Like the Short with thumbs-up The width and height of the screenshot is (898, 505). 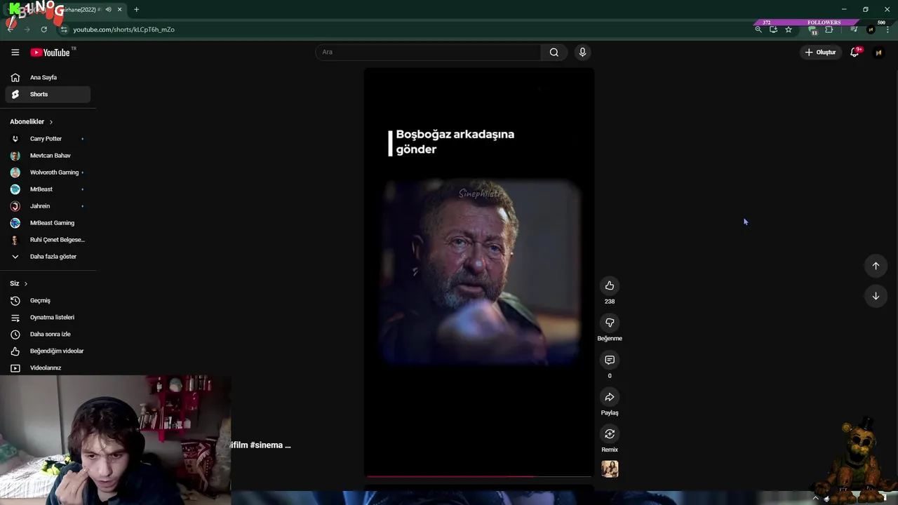(x=610, y=285)
